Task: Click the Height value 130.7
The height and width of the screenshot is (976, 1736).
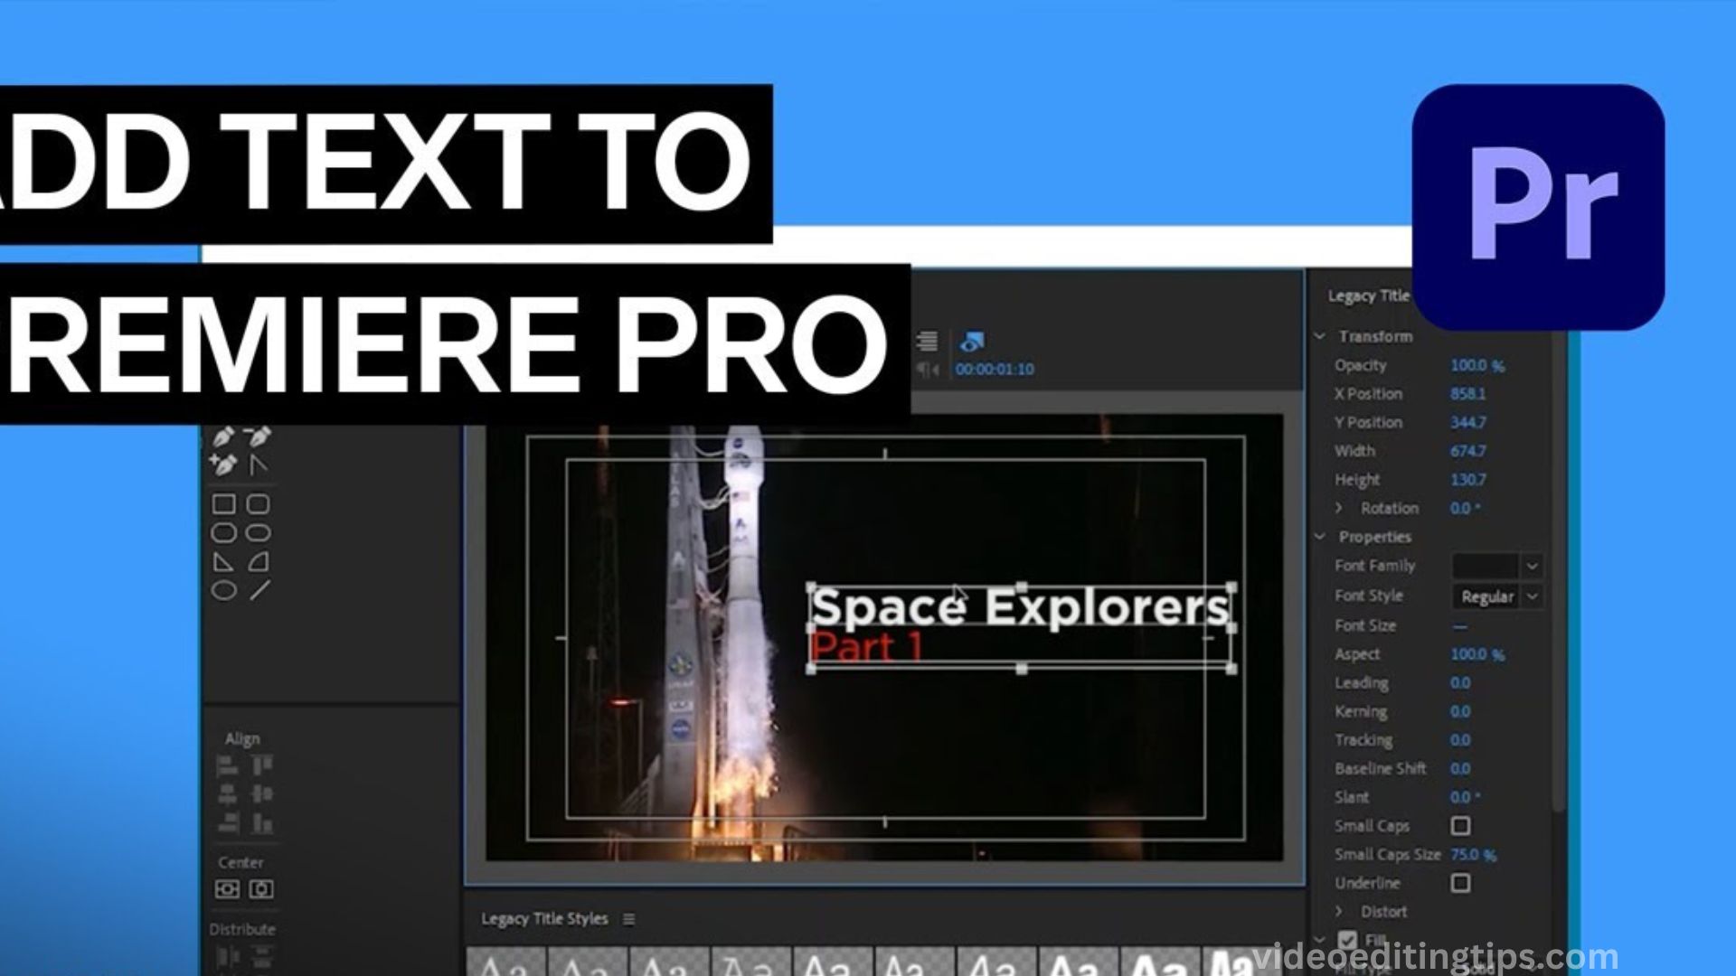Action: click(1467, 480)
